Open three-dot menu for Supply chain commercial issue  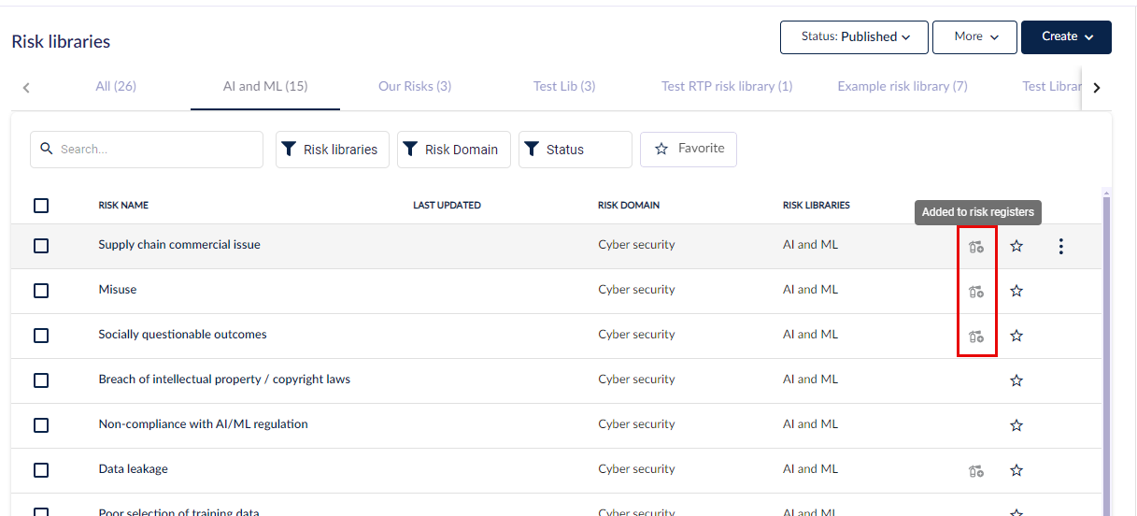coord(1060,247)
